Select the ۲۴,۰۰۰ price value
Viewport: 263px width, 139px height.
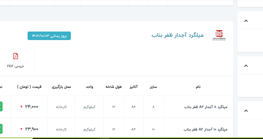[x=32, y=107]
